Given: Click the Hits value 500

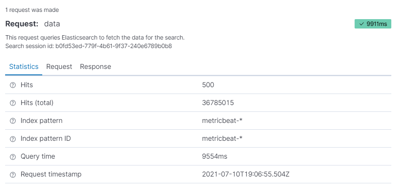Looking at the screenshot, I should [208, 85].
